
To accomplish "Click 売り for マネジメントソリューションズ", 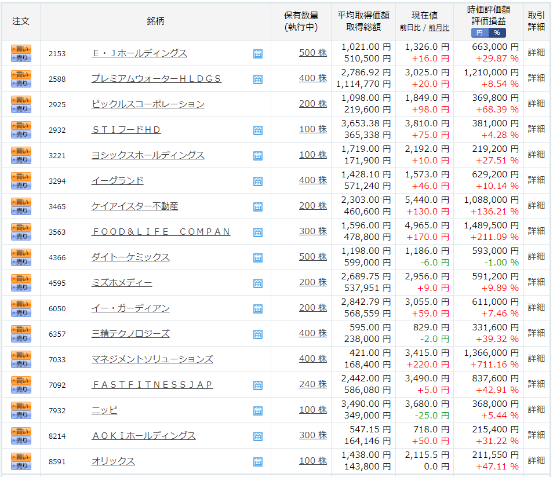I will (x=21, y=363).
